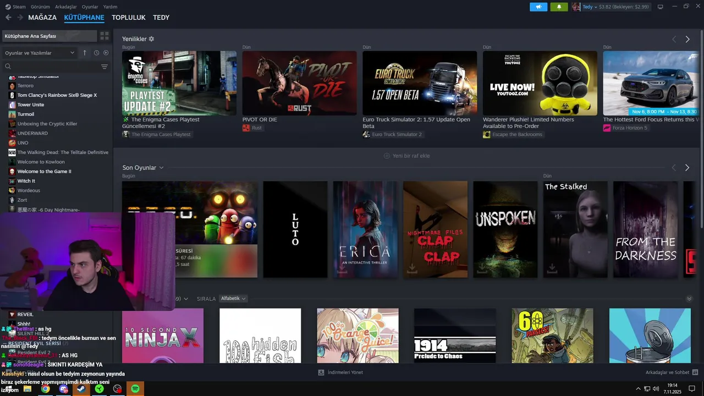
Task: Click the Escape the Backrooms small icon
Action: point(486,134)
